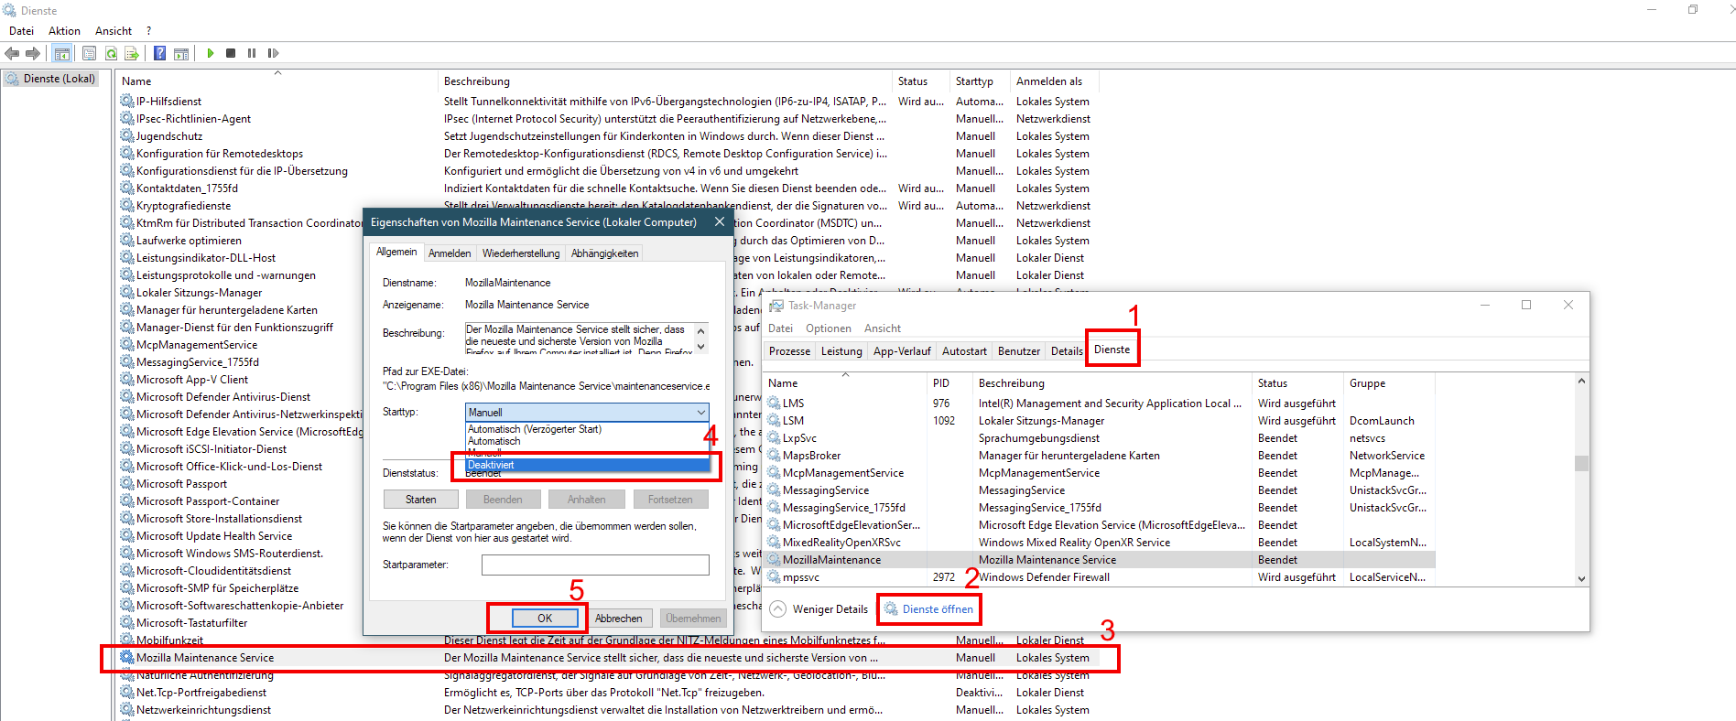1736x721 pixels.
Task: Open the Starttyp dropdown showing Manuell
Action: 587,413
